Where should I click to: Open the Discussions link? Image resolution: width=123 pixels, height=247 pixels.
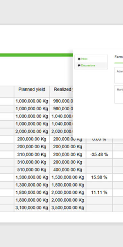[x=88, y=66]
